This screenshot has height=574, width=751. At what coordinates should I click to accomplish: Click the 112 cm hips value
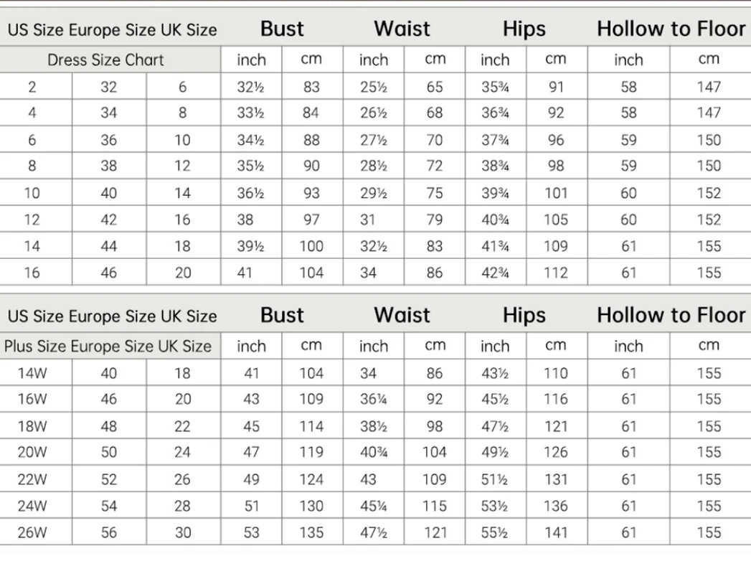pos(556,273)
